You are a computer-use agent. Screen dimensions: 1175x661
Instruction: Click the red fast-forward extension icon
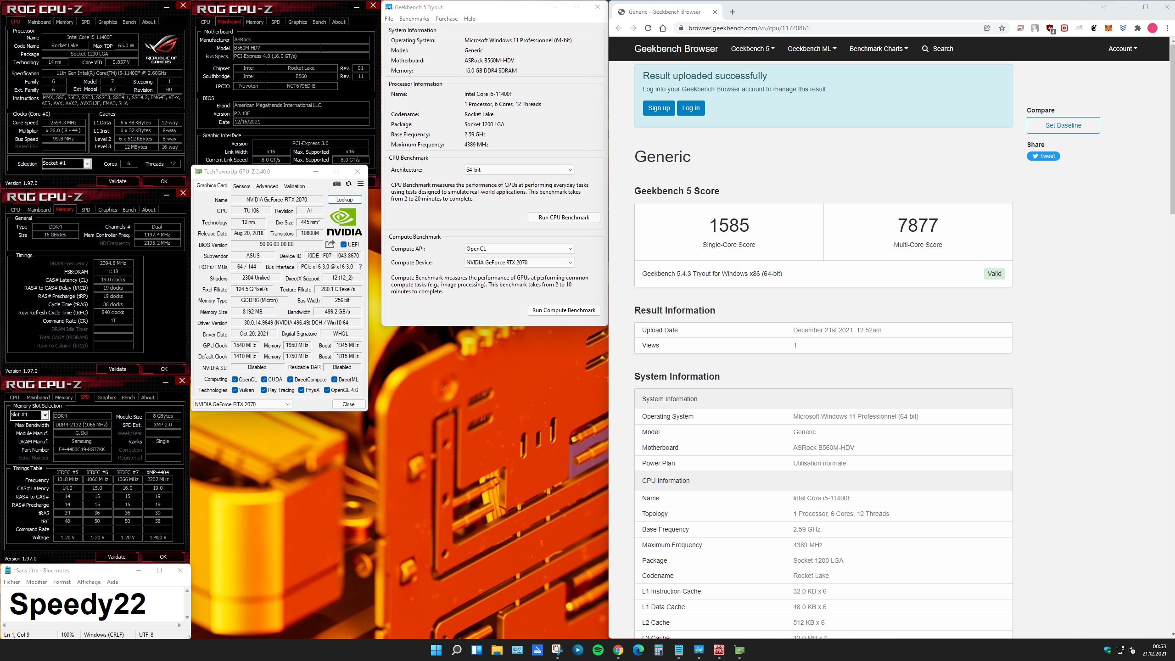[1064, 28]
